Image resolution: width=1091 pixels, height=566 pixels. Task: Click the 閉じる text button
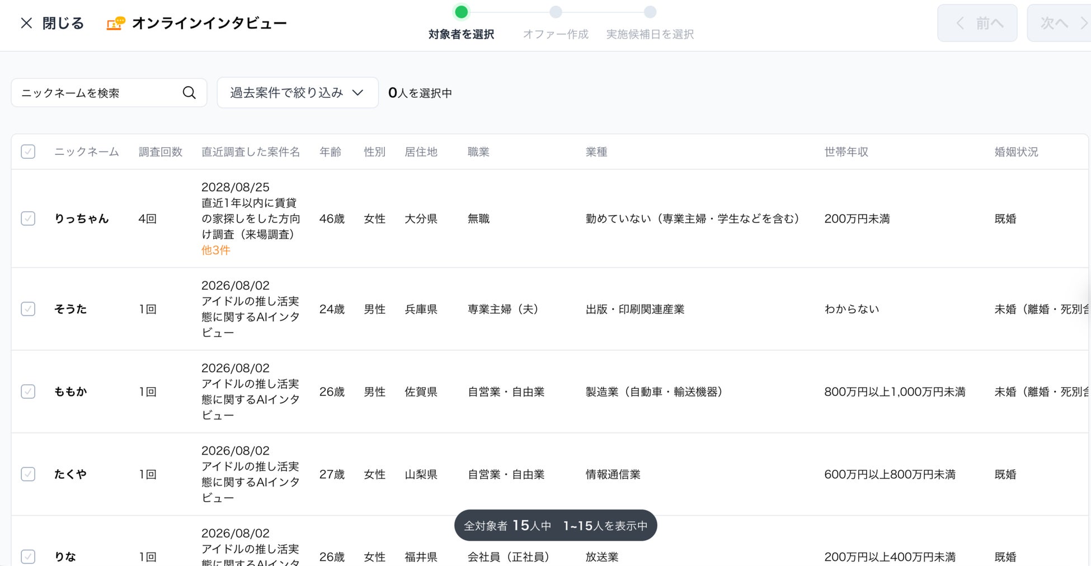pyautogui.click(x=63, y=23)
